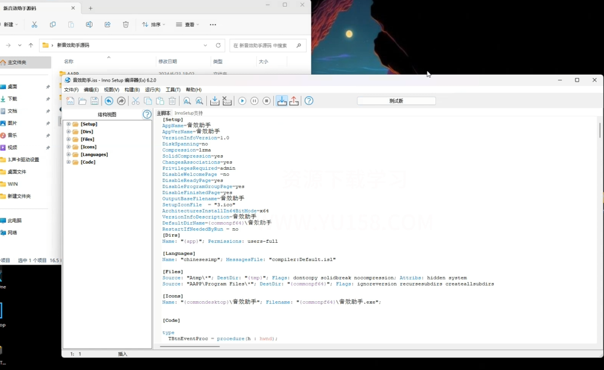Click the new ISS script icon
The image size is (604, 370).
click(x=71, y=101)
